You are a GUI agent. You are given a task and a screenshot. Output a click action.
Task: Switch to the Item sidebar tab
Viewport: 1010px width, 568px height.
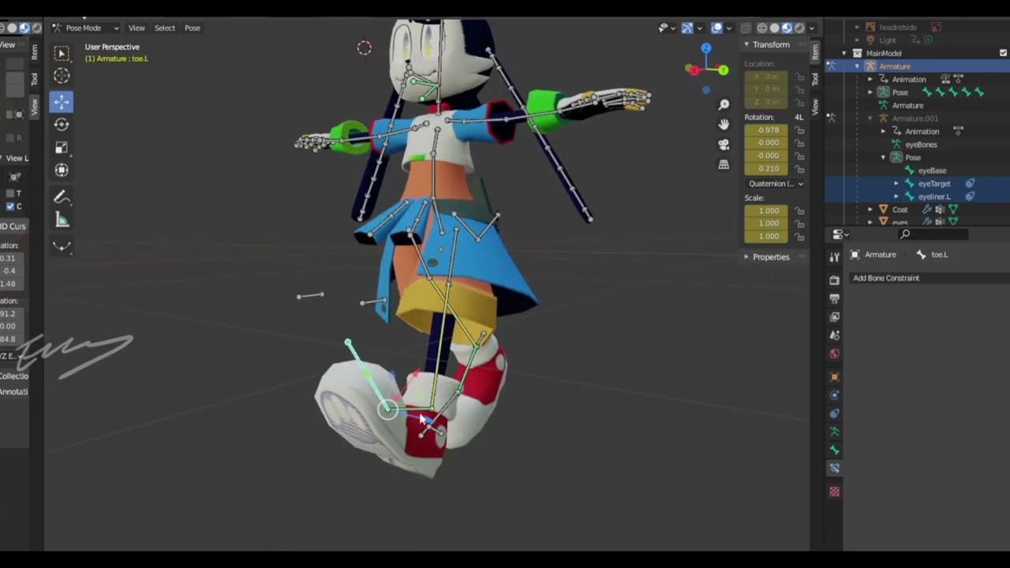click(x=815, y=51)
